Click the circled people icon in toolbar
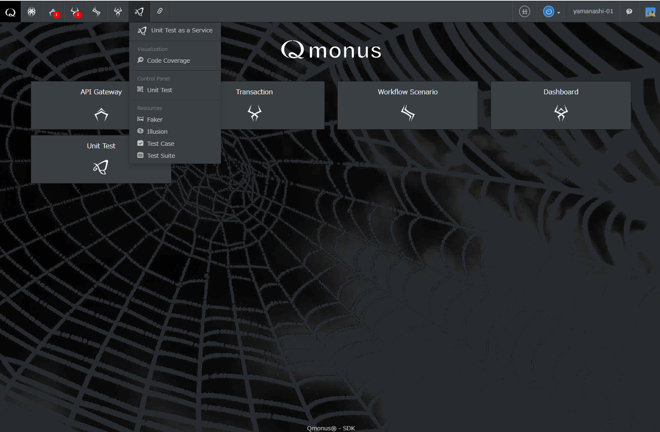This screenshot has width=660, height=432. [x=525, y=12]
